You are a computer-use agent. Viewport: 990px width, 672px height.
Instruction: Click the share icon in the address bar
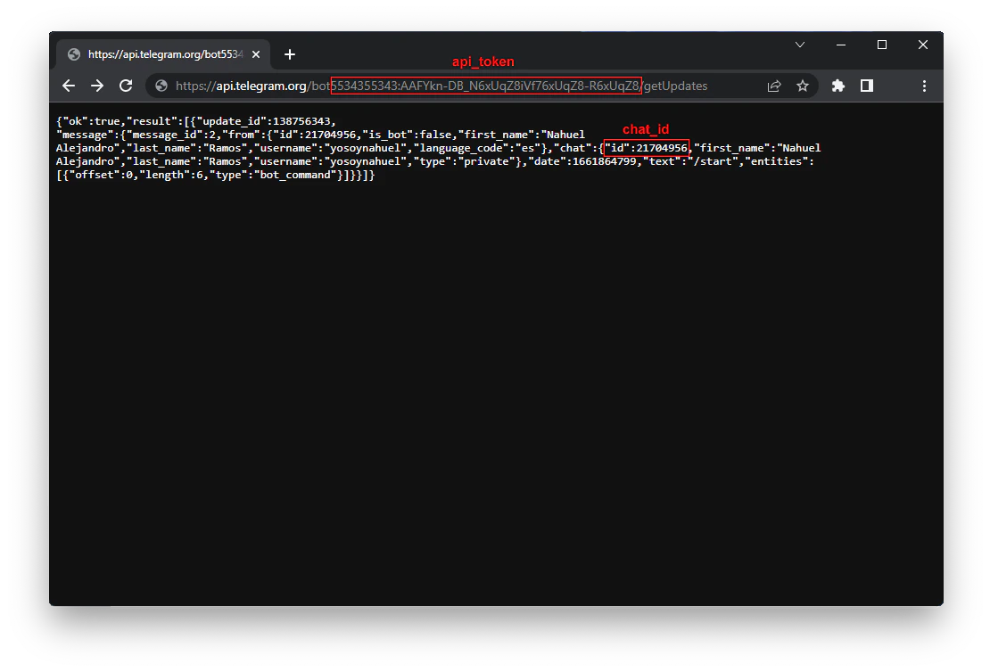(x=774, y=86)
